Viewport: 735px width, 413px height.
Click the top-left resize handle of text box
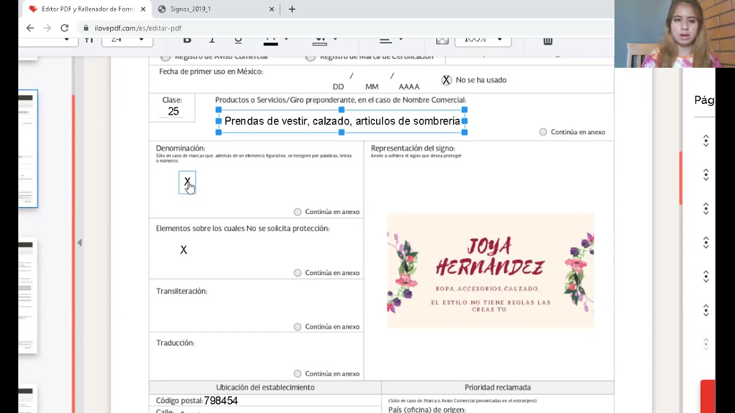tap(219, 110)
